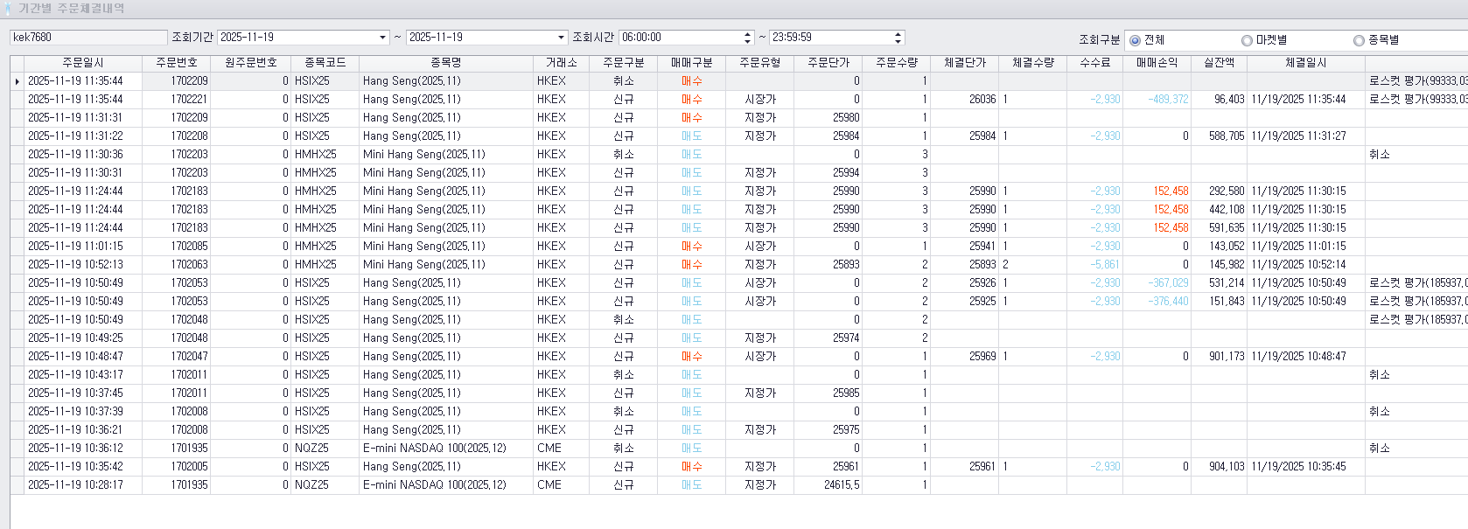Click the -367,029 loss value

click(1168, 282)
